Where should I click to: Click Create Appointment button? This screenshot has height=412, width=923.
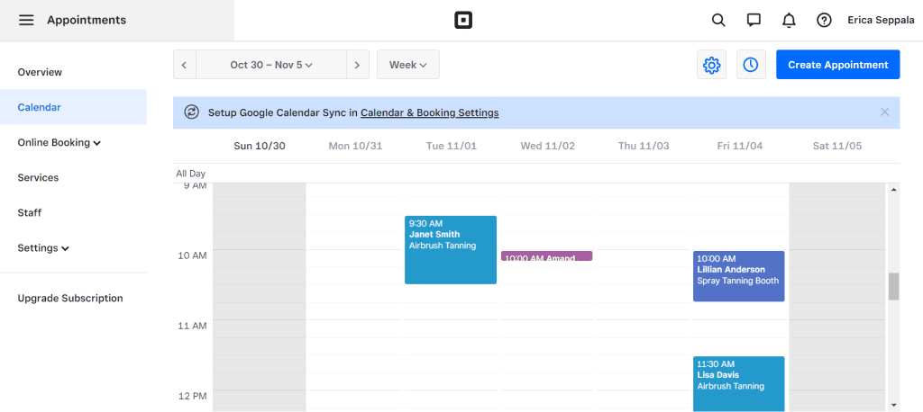pyautogui.click(x=837, y=65)
